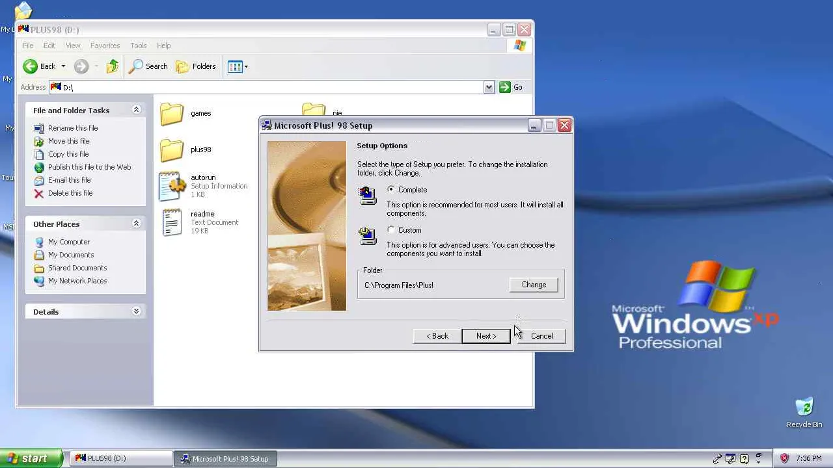This screenshot has height=468, width=833.
Task: Open the File menu in Explorer
Action: 28,45
